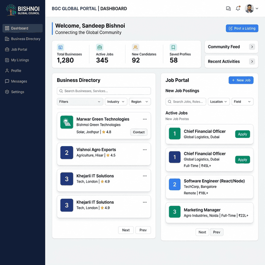Image resolution: width=265 pixels, height=265 pixels.
Task: Click the blue 2 badge on Software Engineer job
Action: coord(175,184)
